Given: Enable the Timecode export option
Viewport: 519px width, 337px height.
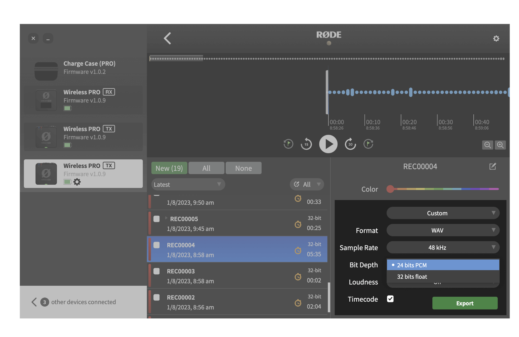Looking at the screenshot, I should point(390,299).
